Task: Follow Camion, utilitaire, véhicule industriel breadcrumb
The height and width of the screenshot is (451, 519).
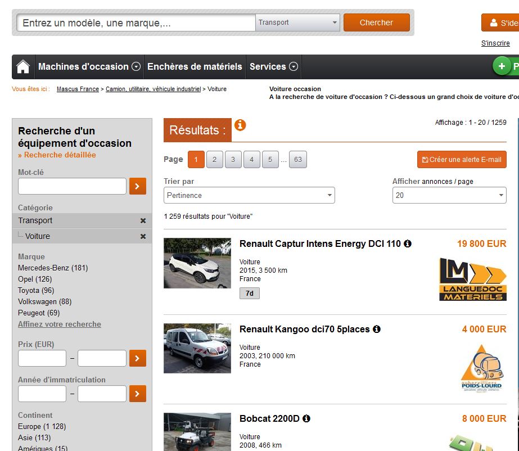Action: coord(154,89)
